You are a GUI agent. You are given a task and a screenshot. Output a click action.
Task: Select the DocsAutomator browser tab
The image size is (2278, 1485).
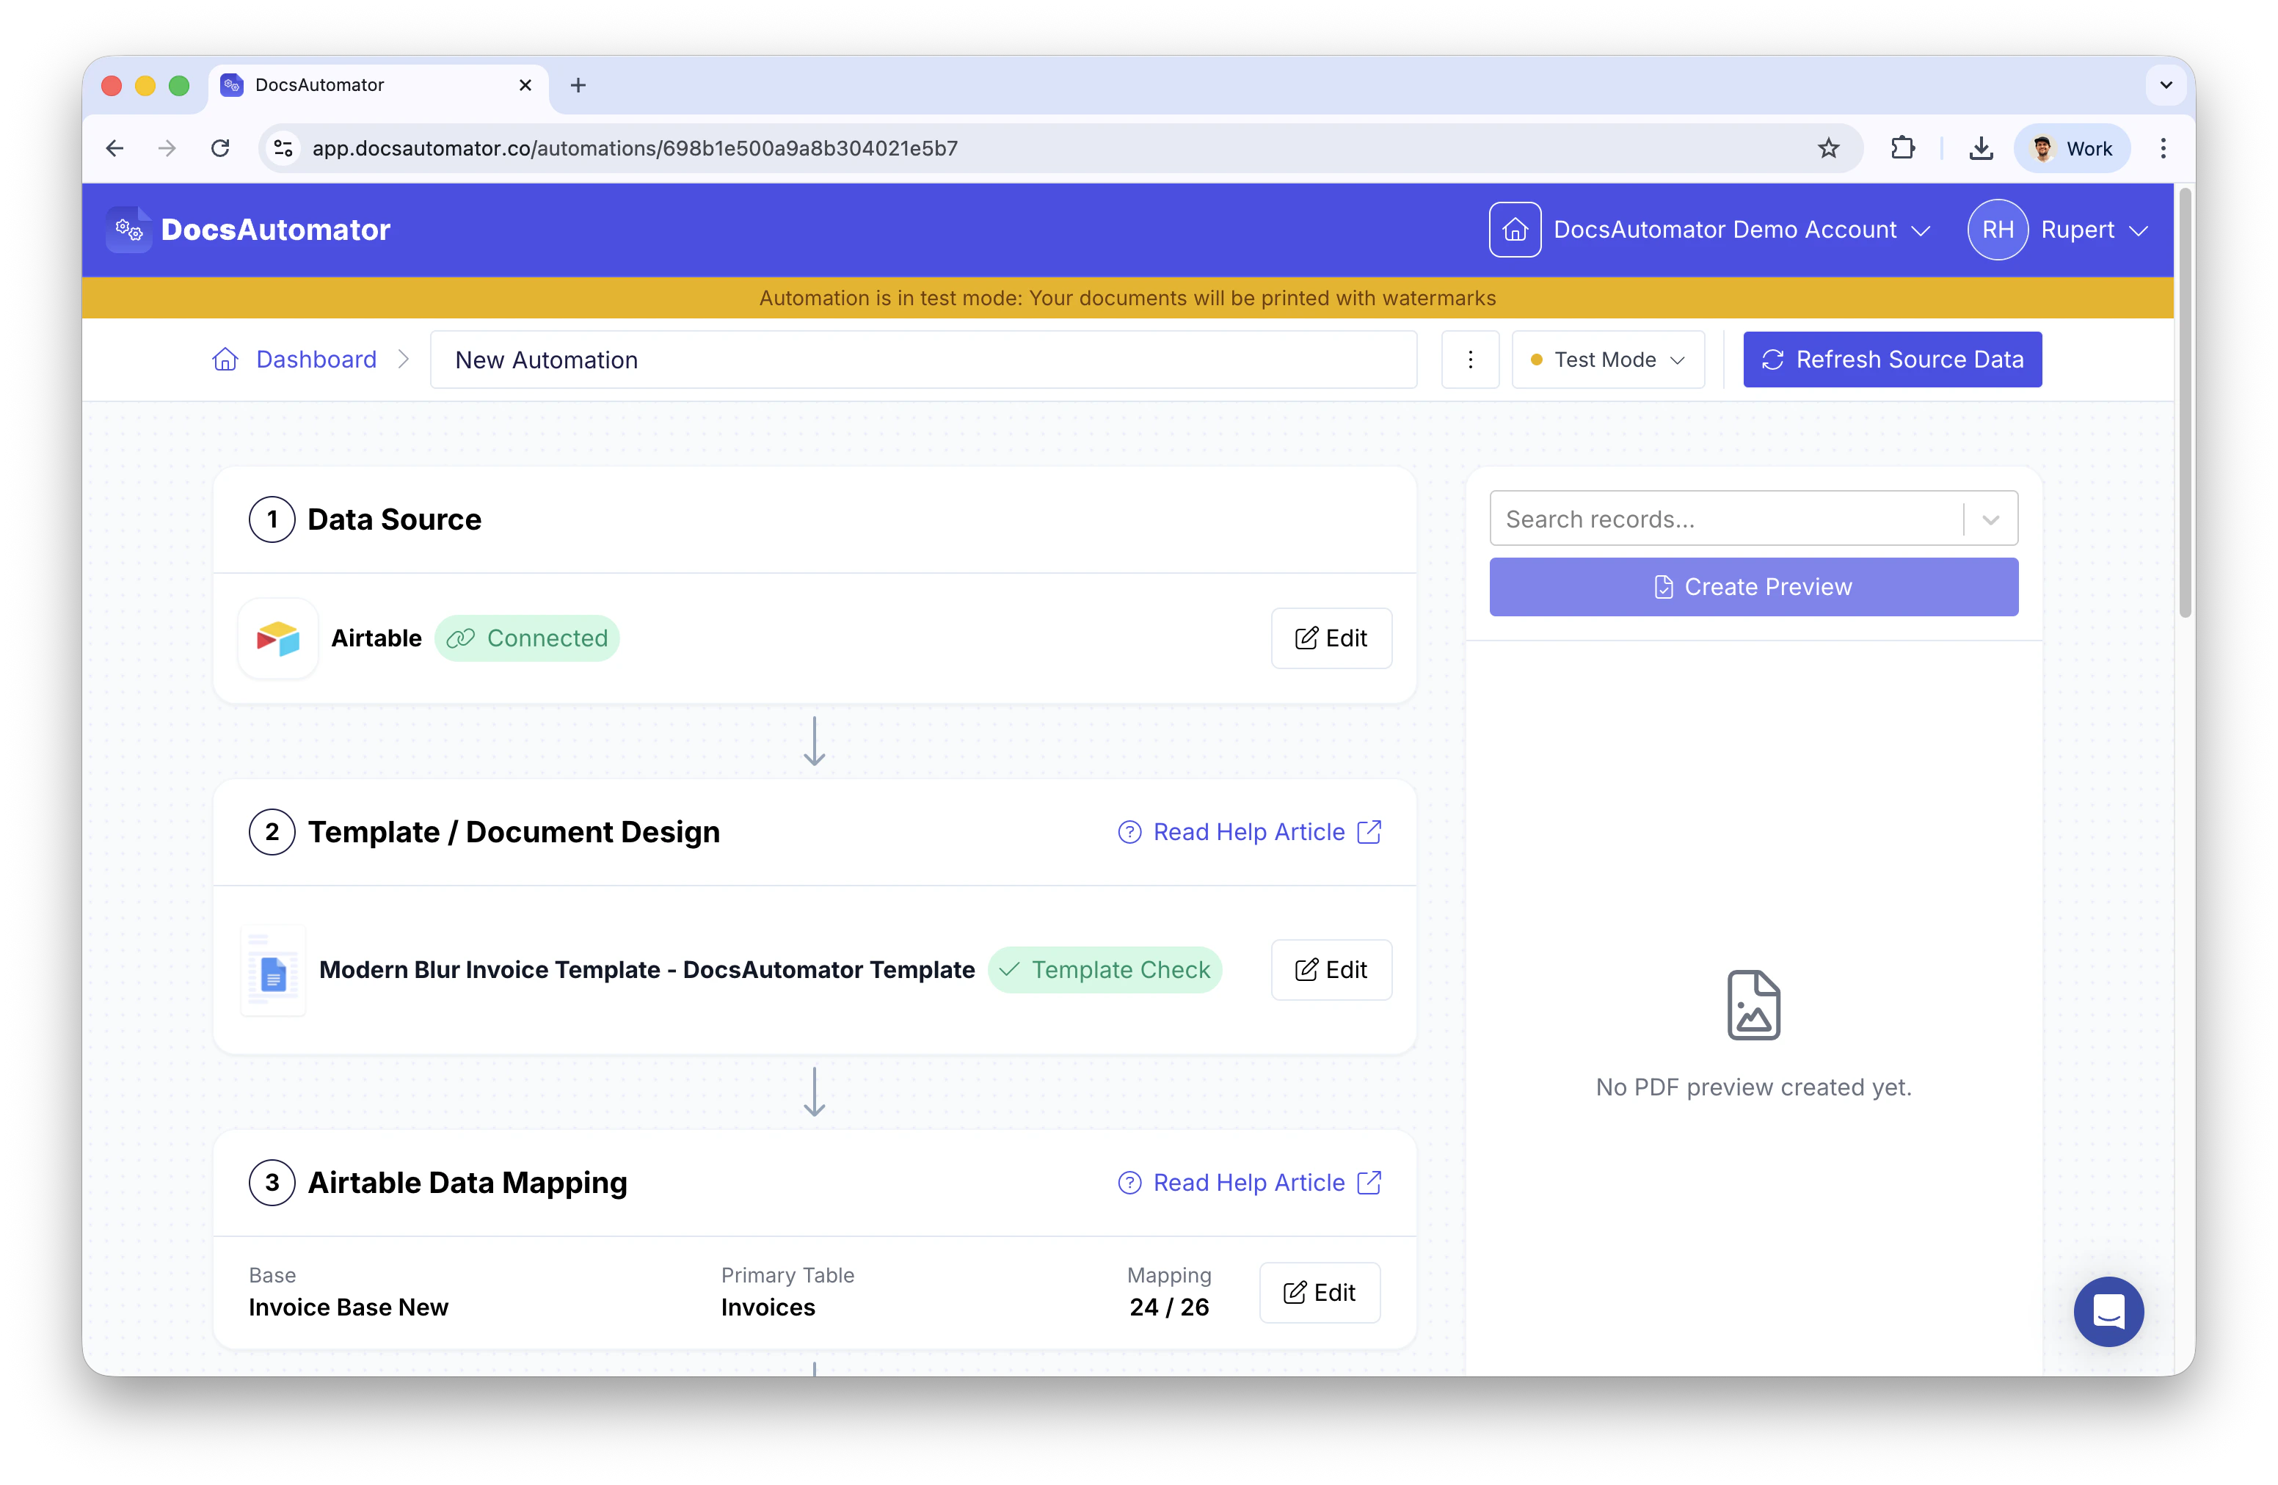coord(378,85)
